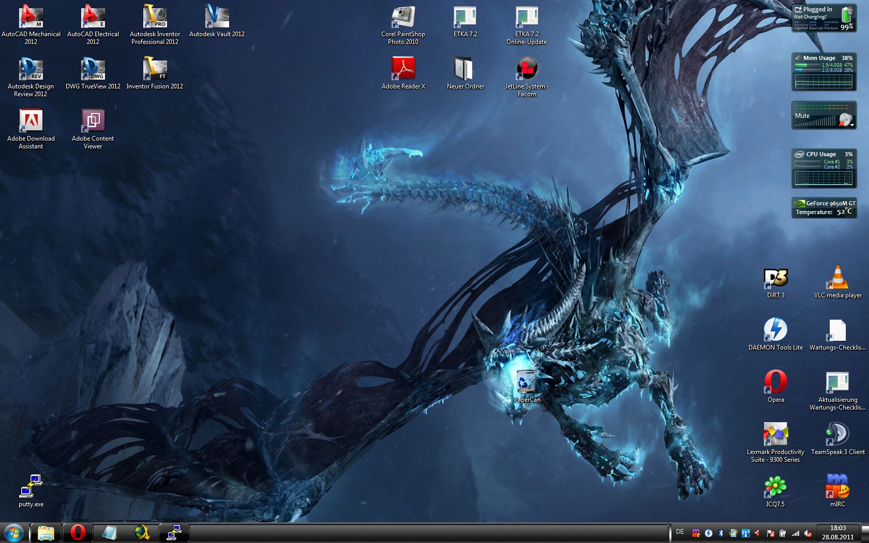
Task: Click the Mem Usage gadget graph
Action: (823, 81)
